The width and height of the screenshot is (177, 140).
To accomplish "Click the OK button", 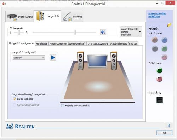I will [164, 133].
